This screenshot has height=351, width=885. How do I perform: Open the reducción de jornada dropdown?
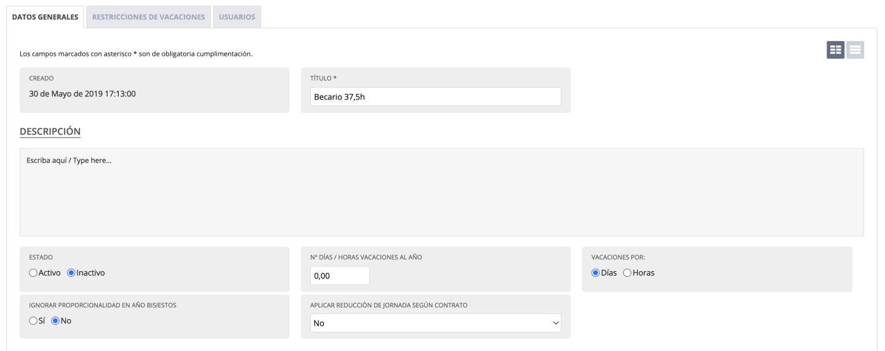coord(436,323)
